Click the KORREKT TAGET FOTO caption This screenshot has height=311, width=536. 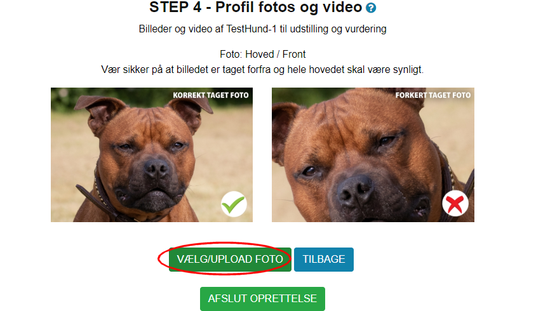[x=211, y=95]
